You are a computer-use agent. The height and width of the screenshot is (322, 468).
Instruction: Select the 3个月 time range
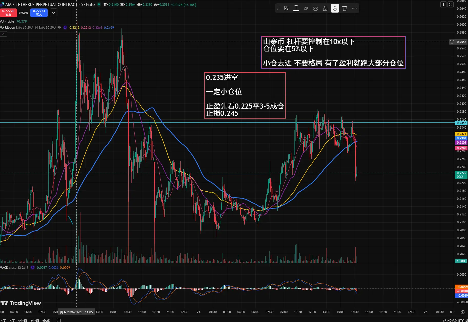(x=35, y=320)
